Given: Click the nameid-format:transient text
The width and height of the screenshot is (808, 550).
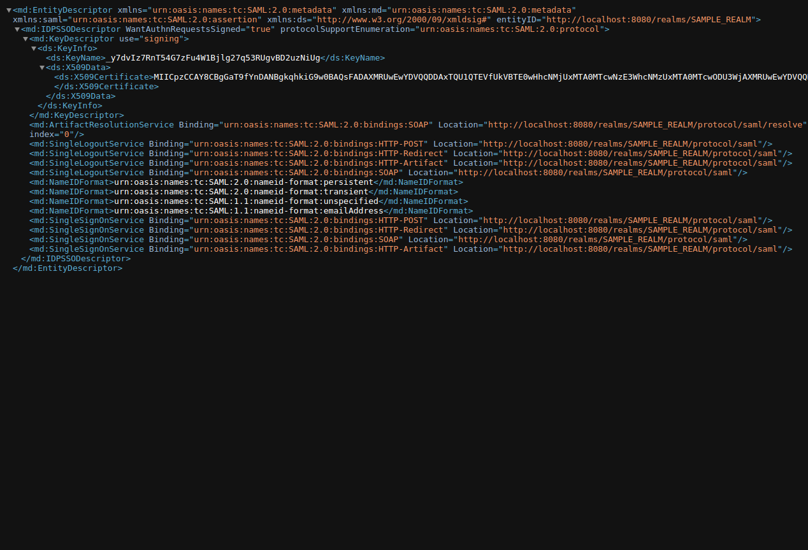Looking at the screenshot, I should point(241,192).
